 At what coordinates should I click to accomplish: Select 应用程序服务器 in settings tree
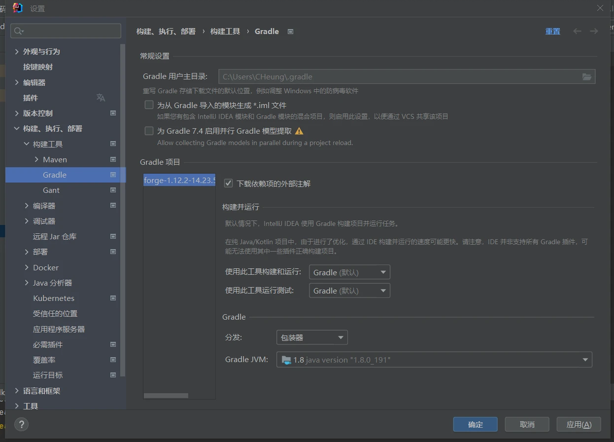59,329
